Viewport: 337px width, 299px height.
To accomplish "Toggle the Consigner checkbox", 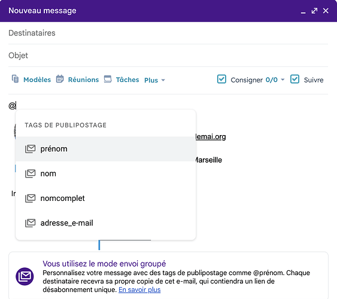I will coord(221,79).
